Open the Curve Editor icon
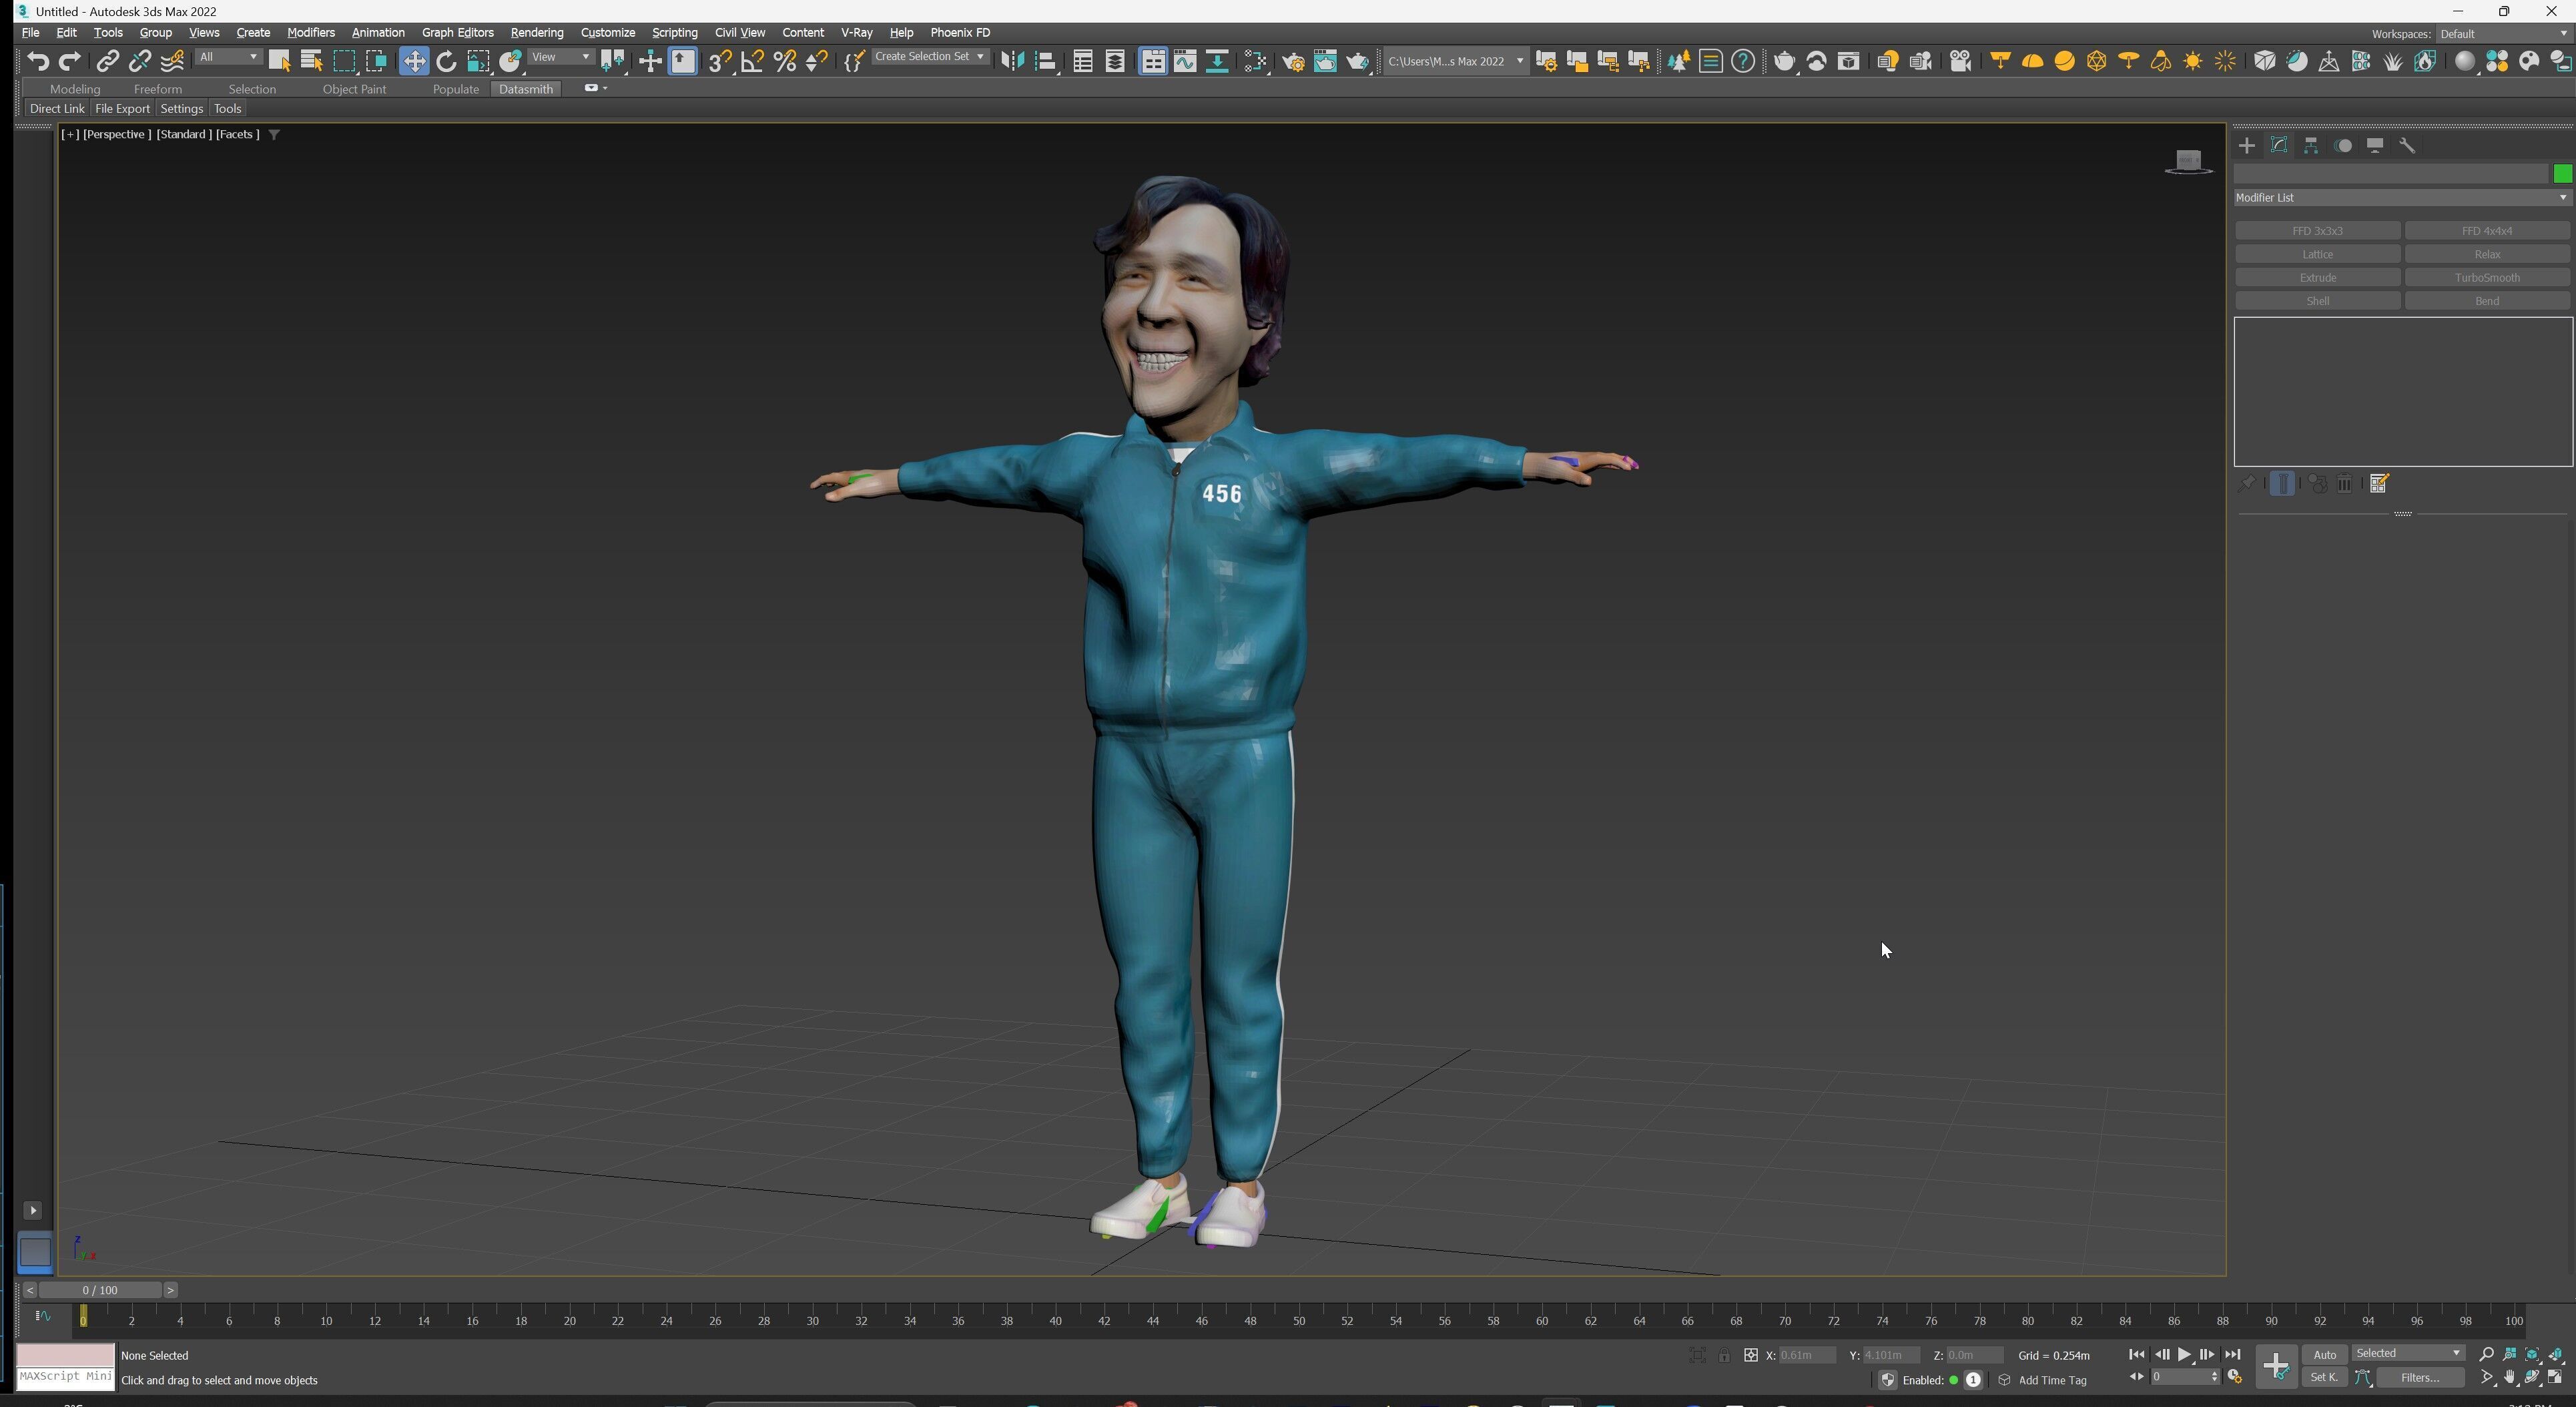 tap(1185, 62)
